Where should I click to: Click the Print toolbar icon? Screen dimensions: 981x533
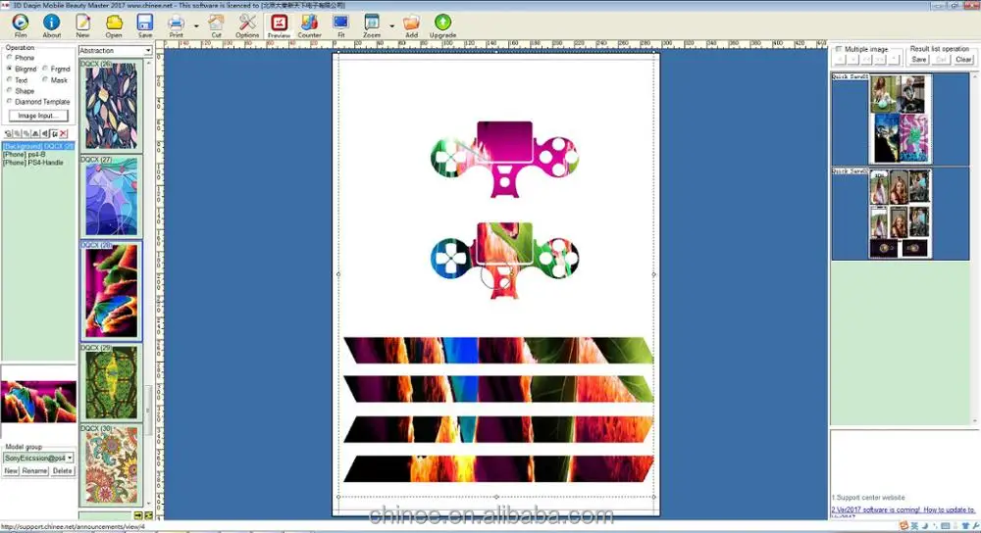coord(177,25)
